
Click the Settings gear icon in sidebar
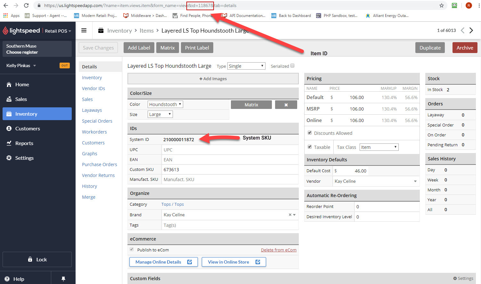click(9, 158)
